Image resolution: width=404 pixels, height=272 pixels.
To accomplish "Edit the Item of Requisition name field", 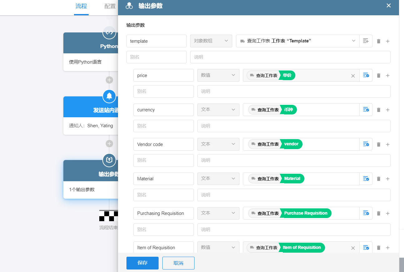I will tap(164, 247).
